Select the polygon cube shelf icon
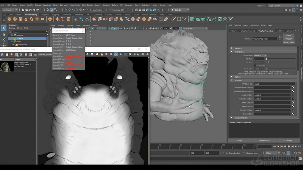Viewport: 303px width, 170px height. (15, 19)
